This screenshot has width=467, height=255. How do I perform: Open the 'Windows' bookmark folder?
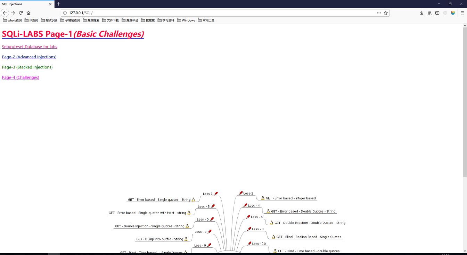(x=186, y=20)
